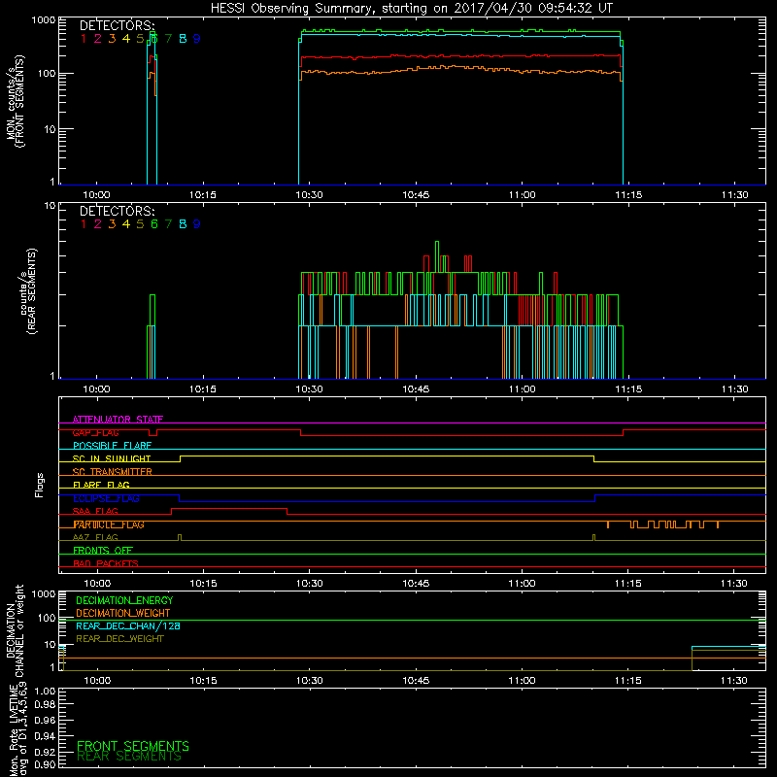
Task: Click the 0.94 tick on the livetime y-axis
Action: [x=45, y=736]
